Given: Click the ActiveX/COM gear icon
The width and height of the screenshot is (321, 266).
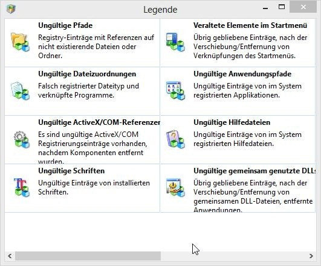Looking at the screenshot, I should tap(21, 139).
